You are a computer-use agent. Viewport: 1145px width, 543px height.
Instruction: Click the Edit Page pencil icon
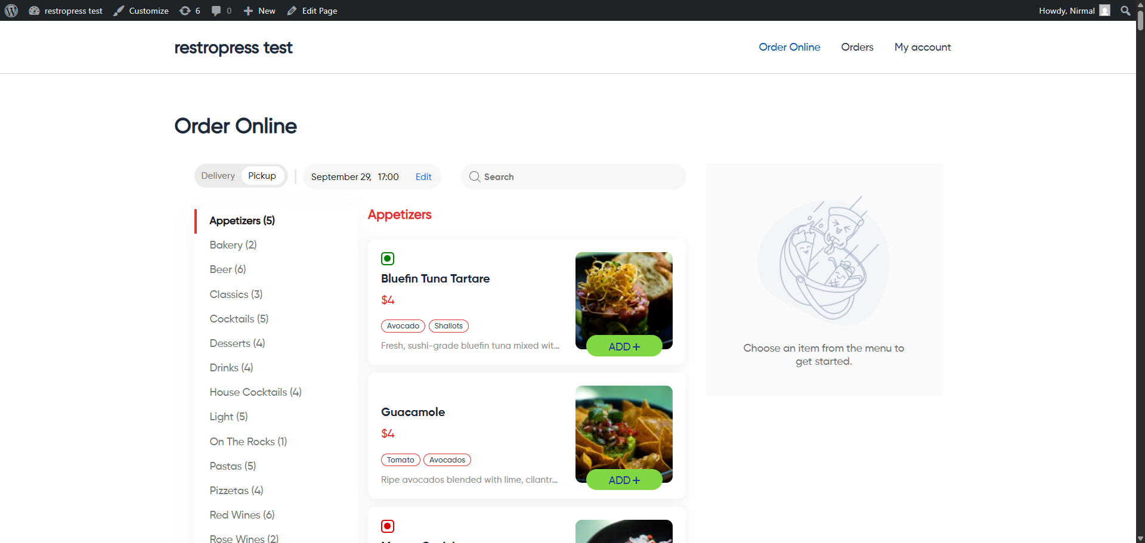(291, 10)
